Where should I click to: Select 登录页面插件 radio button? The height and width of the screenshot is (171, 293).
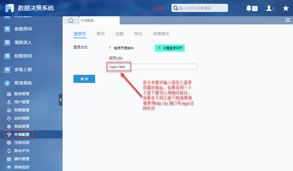[111, 48]
